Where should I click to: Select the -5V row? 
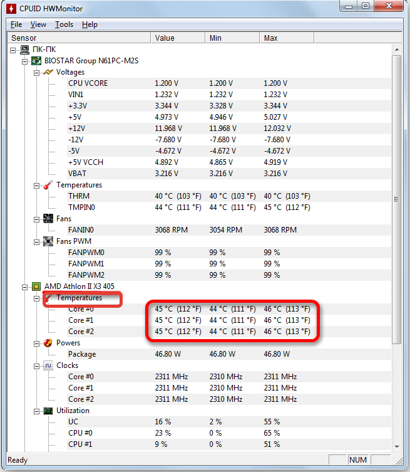click(x=229, y=151)
